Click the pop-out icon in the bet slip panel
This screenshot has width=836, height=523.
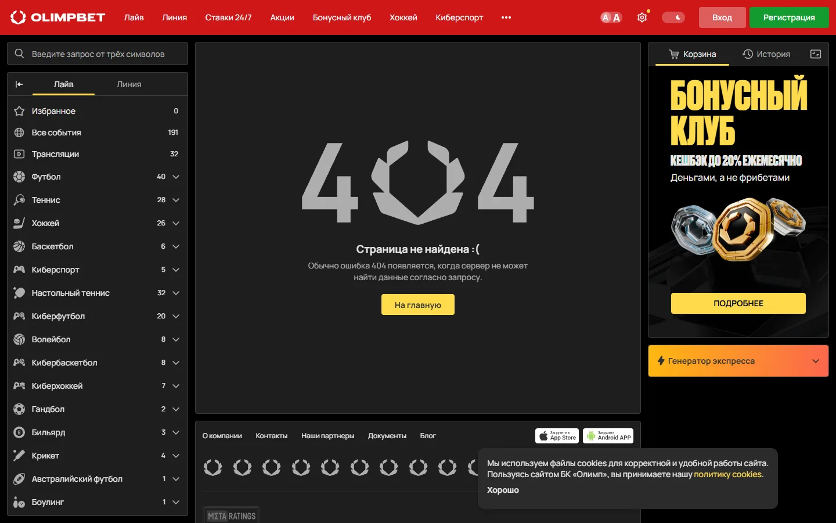point(816,54)
